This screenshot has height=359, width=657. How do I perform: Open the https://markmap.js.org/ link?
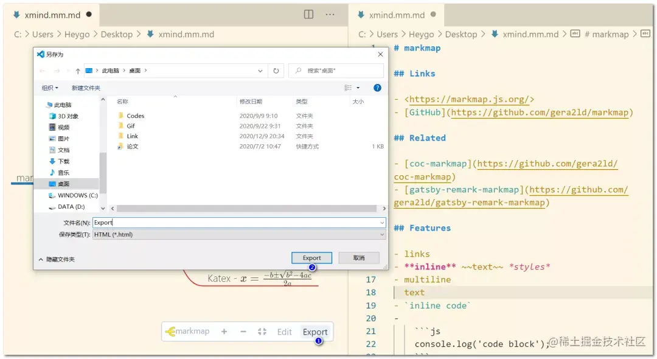click(469, 99)
